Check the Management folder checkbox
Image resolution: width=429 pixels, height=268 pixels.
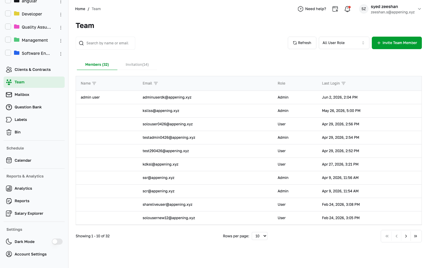8,40
